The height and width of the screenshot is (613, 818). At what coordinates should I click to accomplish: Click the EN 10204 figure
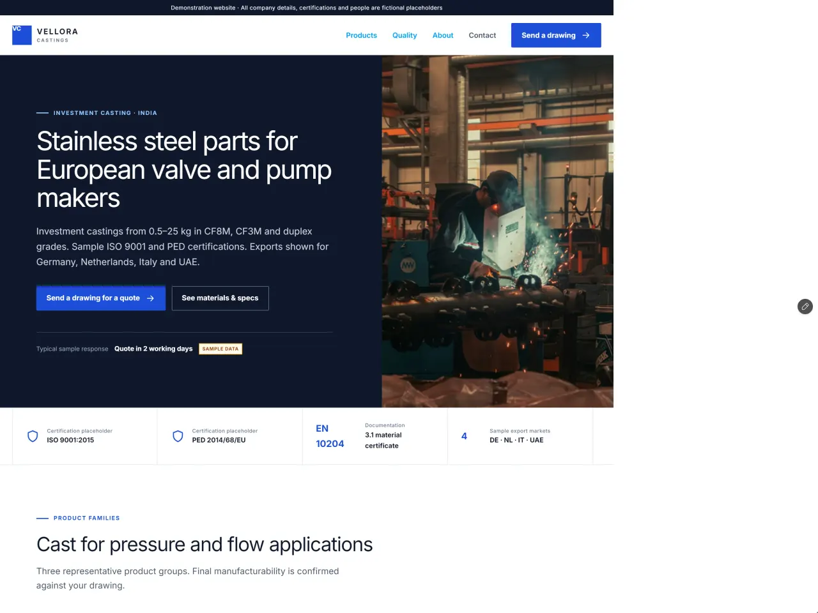point(330,436)
